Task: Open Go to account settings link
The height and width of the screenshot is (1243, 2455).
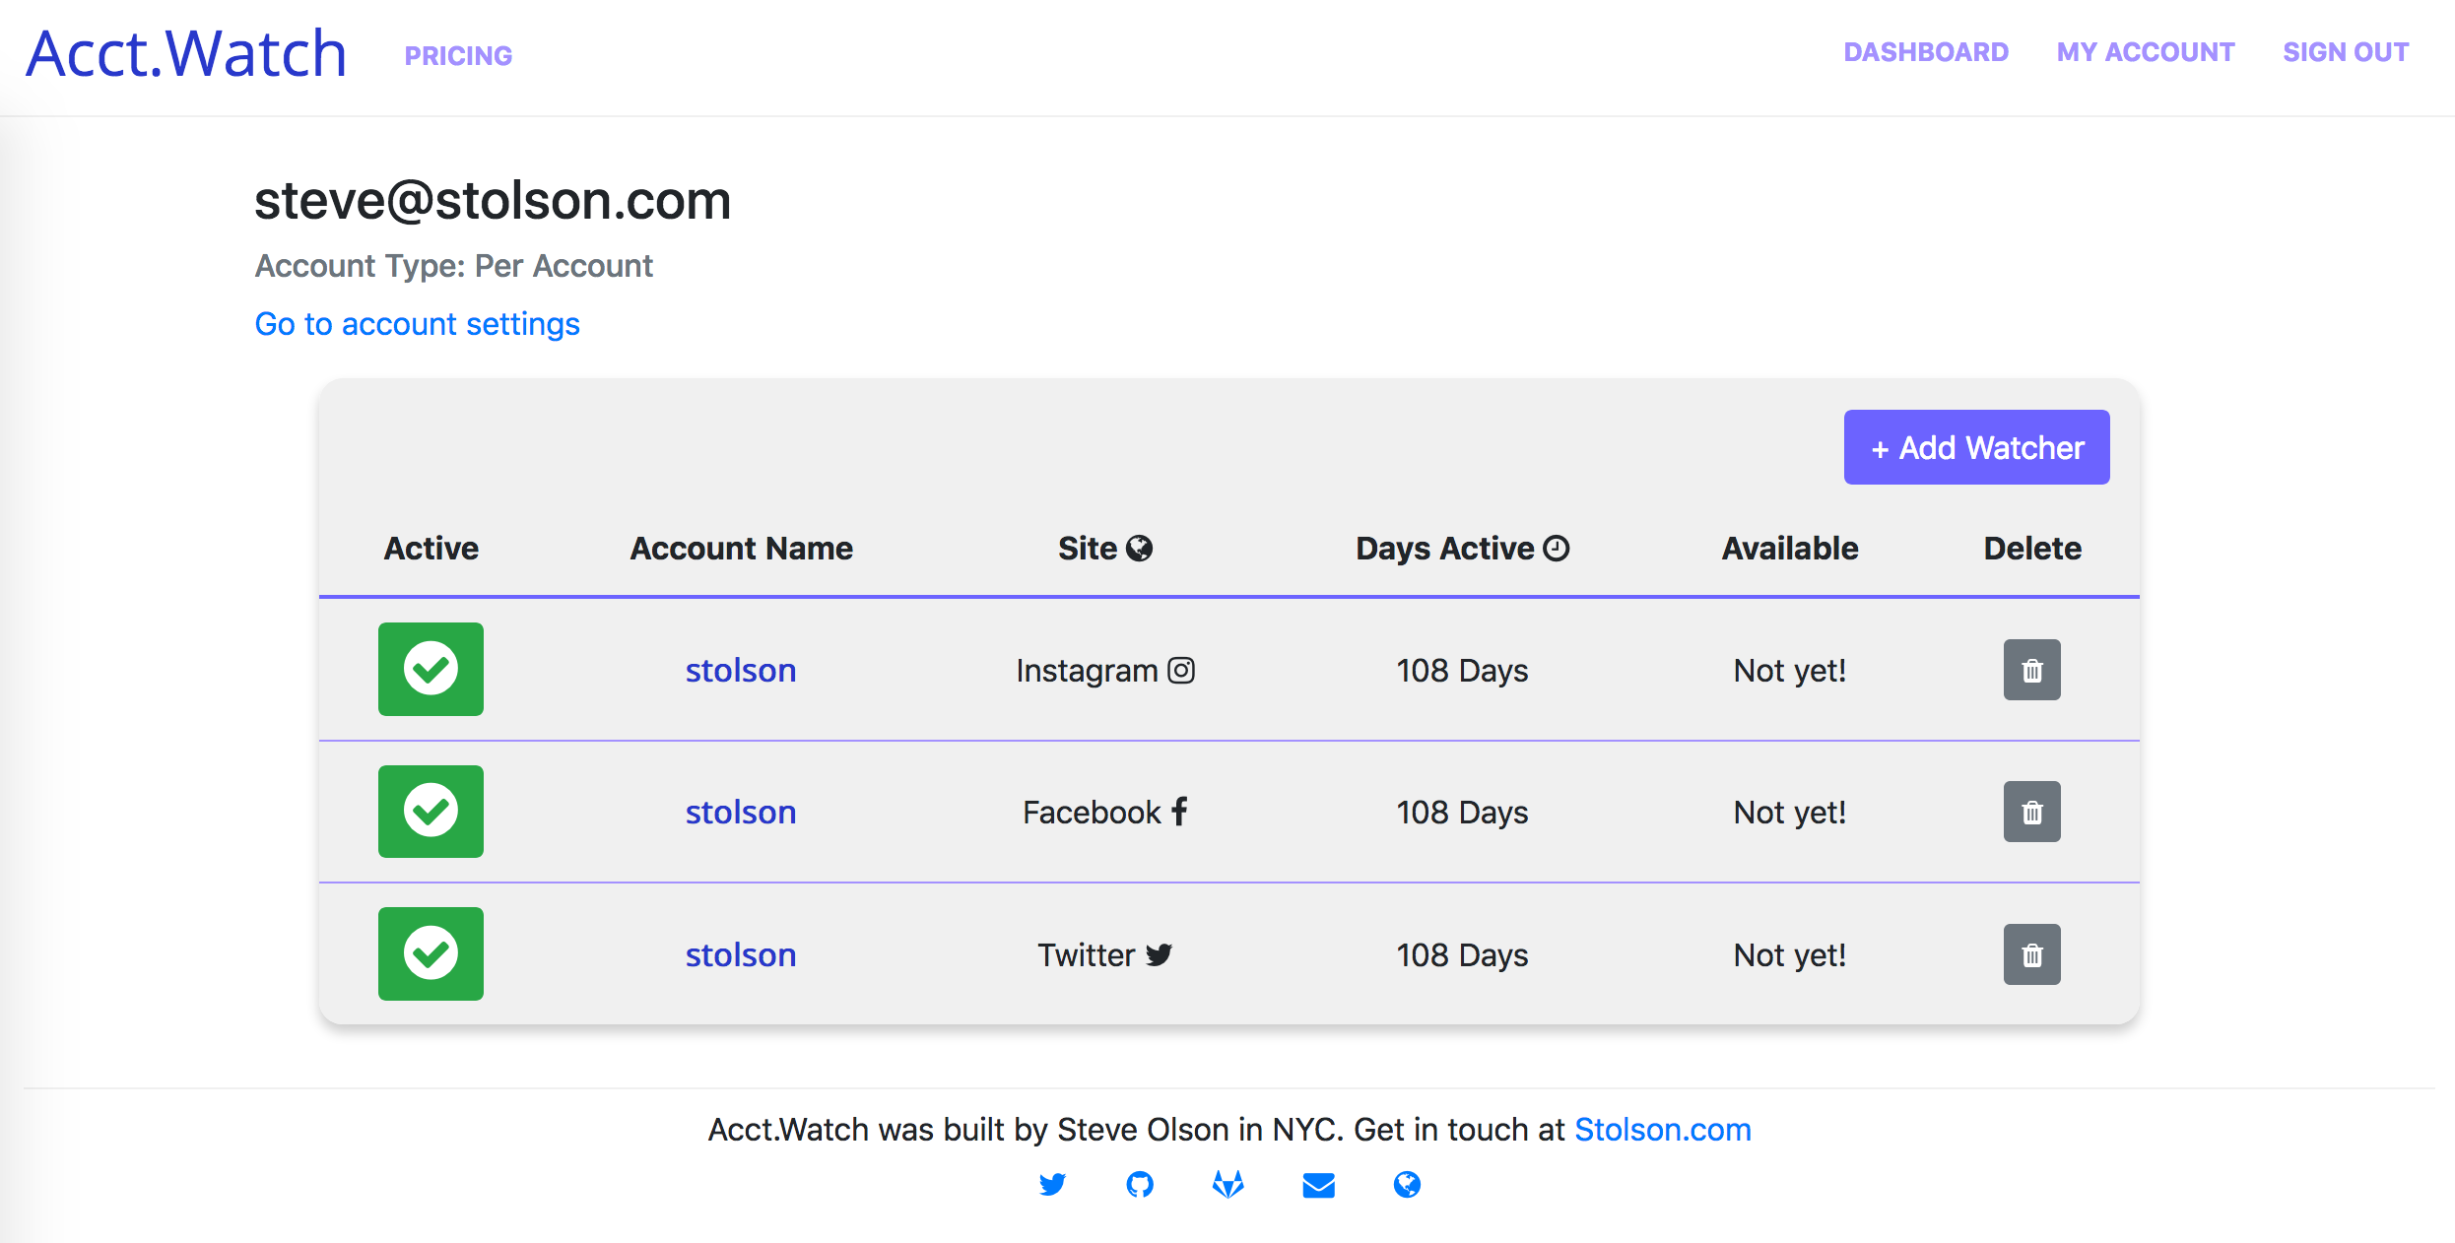Action: tap(417, 323)
